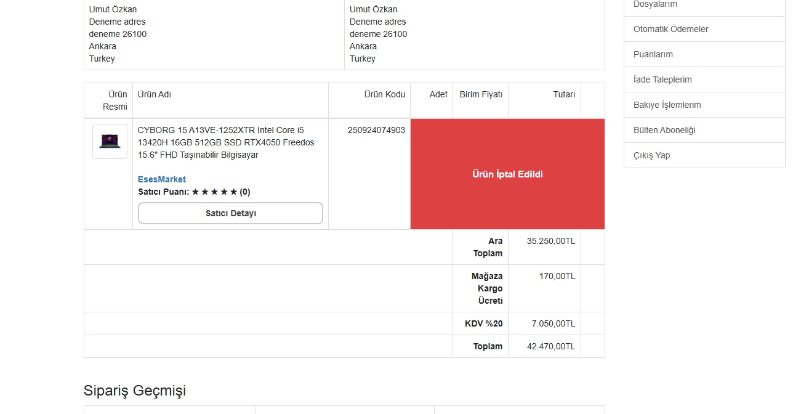Open the Puanlarım page from the sidebar
Viewport: 809px width, 414px height.
point(653,54)
